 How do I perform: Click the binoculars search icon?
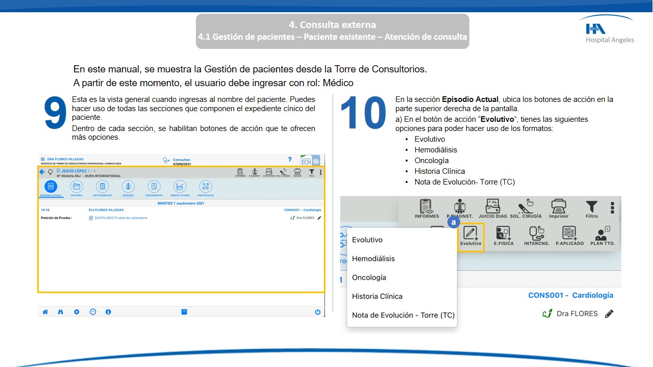point(61,312)
